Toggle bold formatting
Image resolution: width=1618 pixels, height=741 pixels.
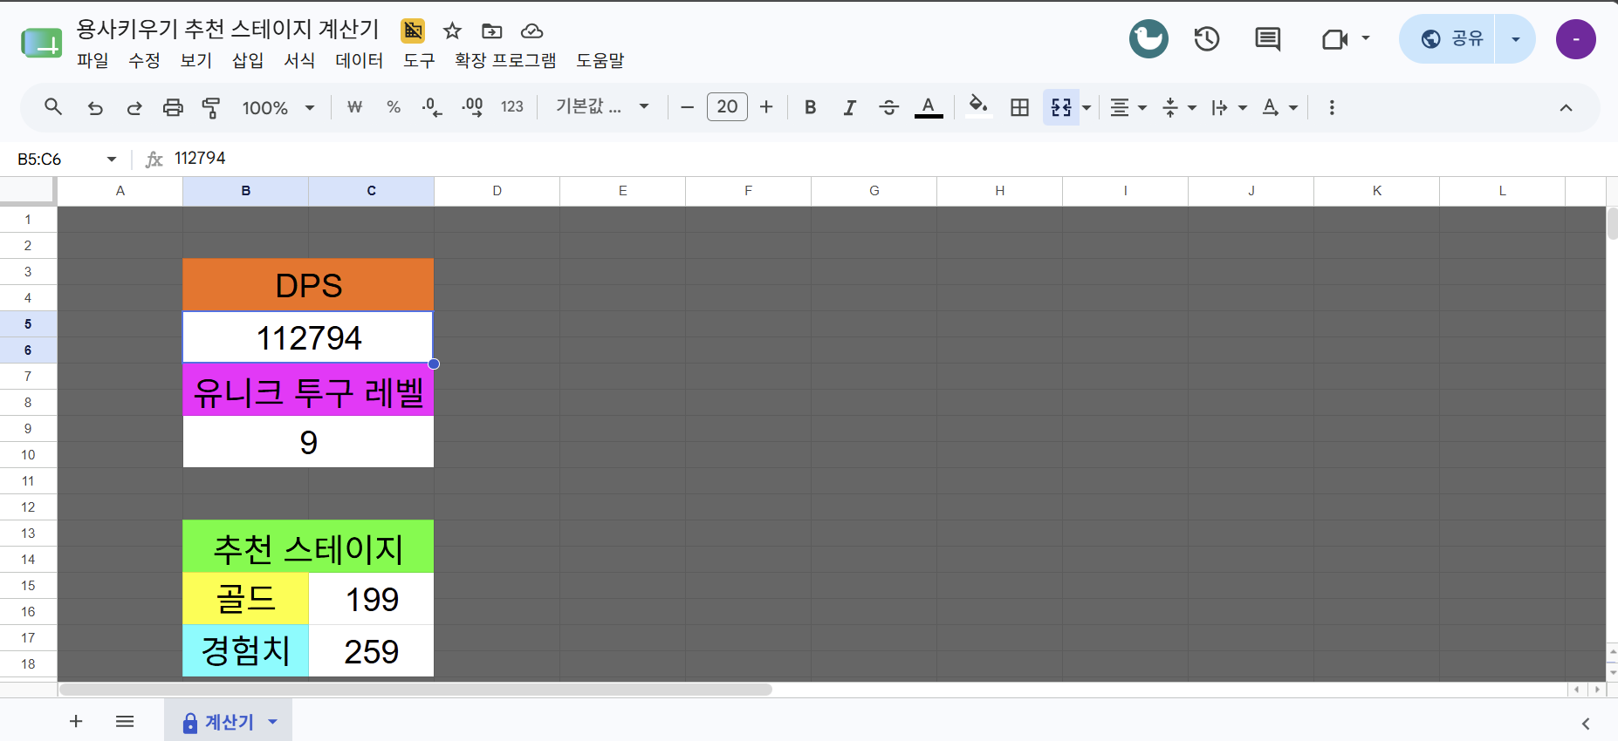tap(811, 107)
